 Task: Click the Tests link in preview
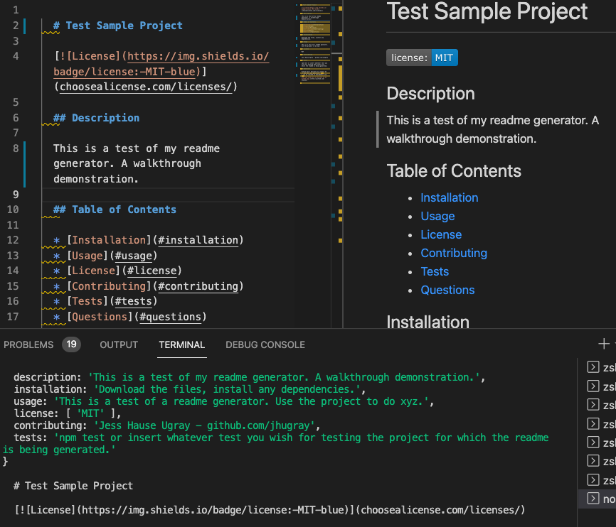point(435,271)
